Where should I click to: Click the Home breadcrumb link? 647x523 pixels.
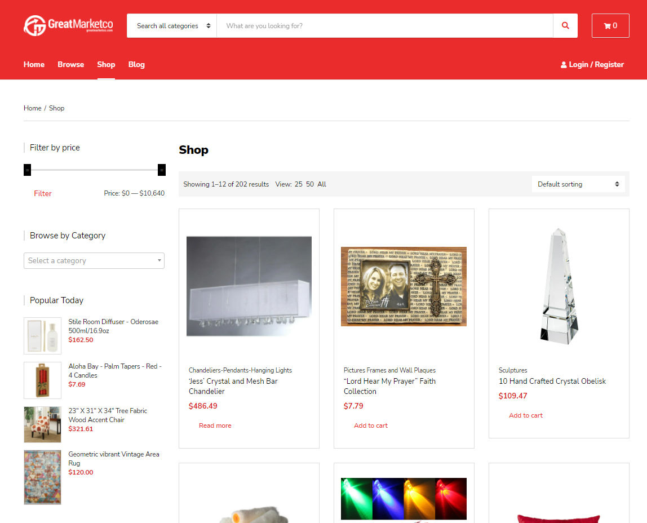[32, 108]
